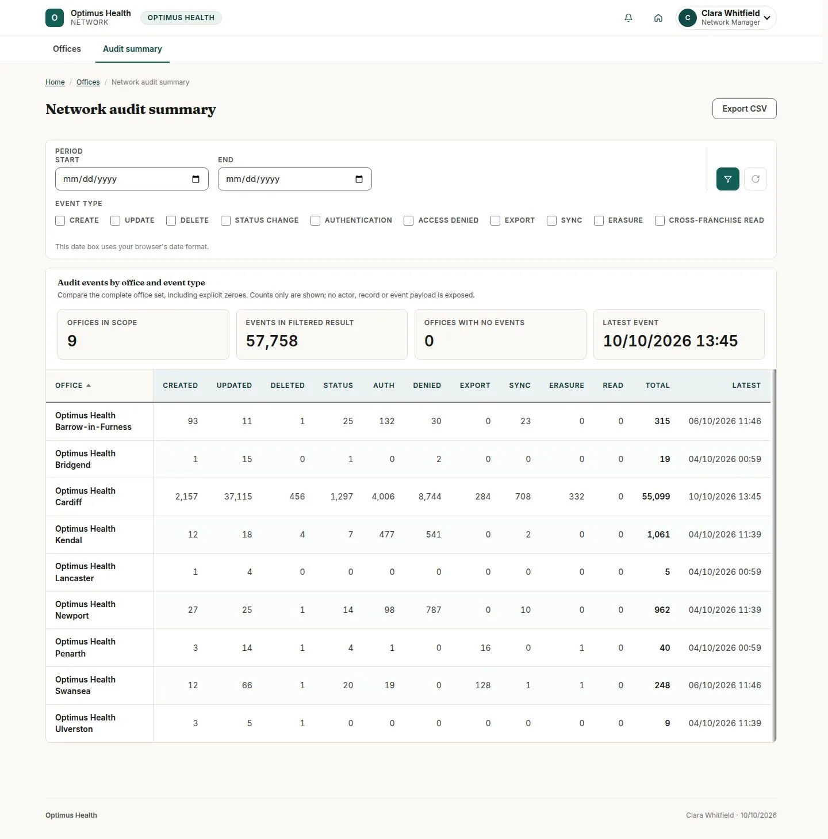The width and height of the screenshot is (828, 839).
Task: Follow the Offices breadcrumb link
Action: click(88, 82)
